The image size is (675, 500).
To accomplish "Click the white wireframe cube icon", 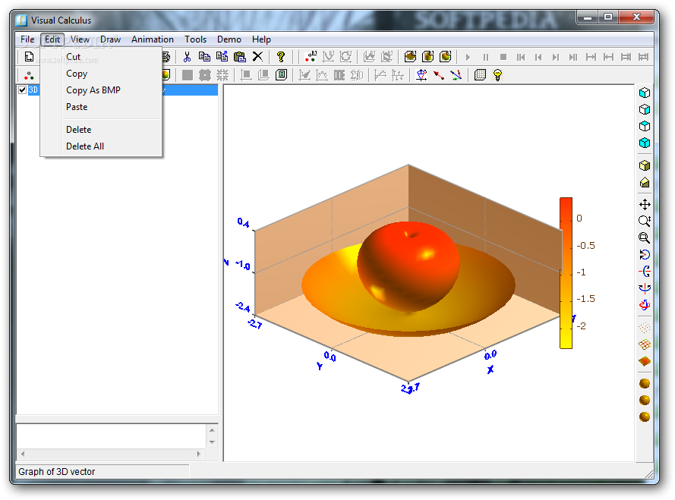I will (645, 110).
